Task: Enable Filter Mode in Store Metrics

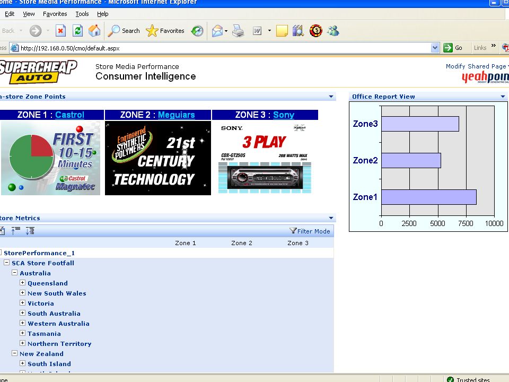Action: (x=310, y=231)
